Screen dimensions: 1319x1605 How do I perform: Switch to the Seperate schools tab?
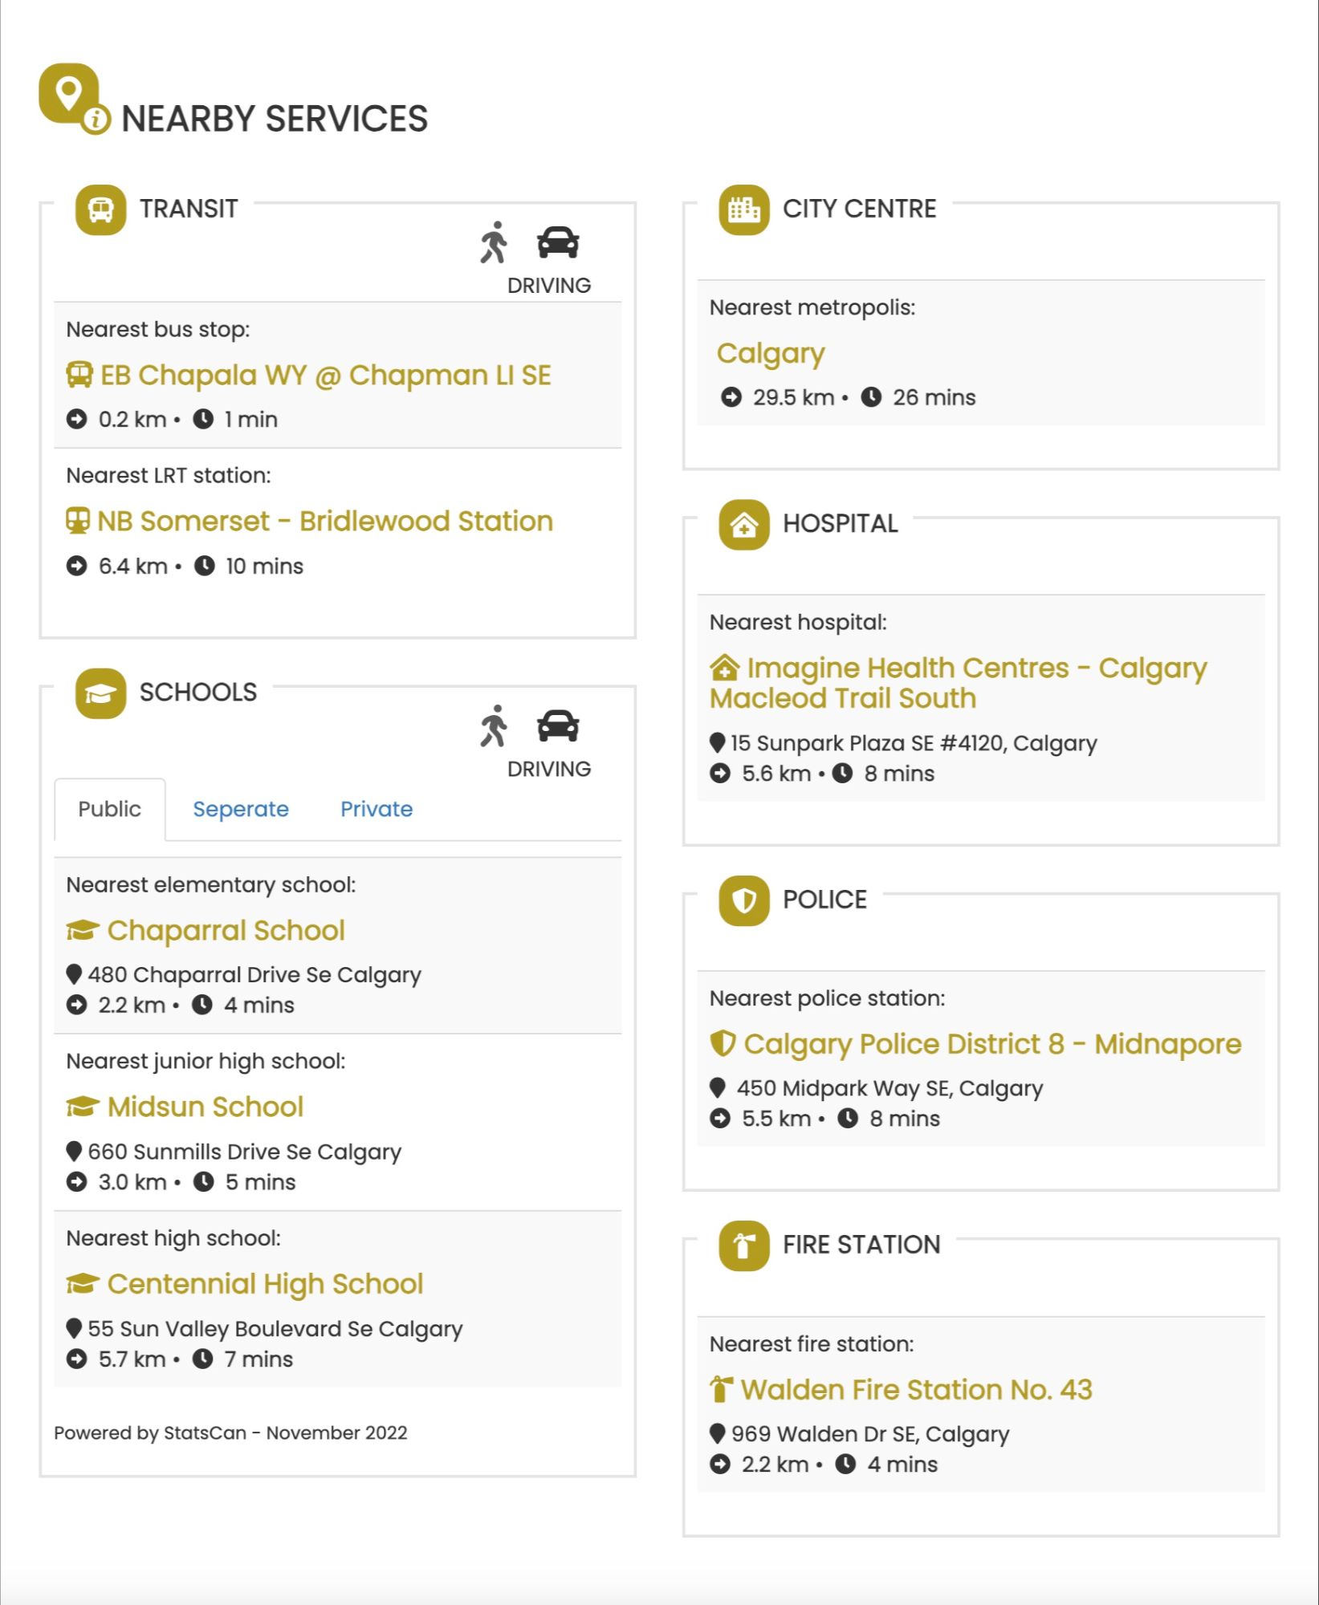pos(241,809)
